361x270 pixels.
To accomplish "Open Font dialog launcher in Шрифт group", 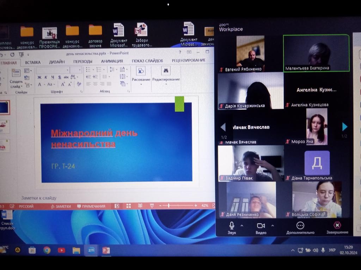I will [81, 91].
